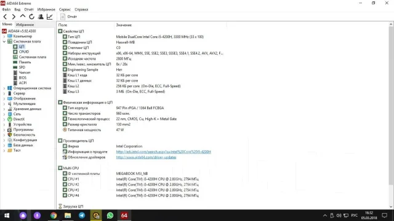The height and width of the screenshot is (221, 394).
Task: Expand the Отображение node
Action: click(x=4, y=99)
